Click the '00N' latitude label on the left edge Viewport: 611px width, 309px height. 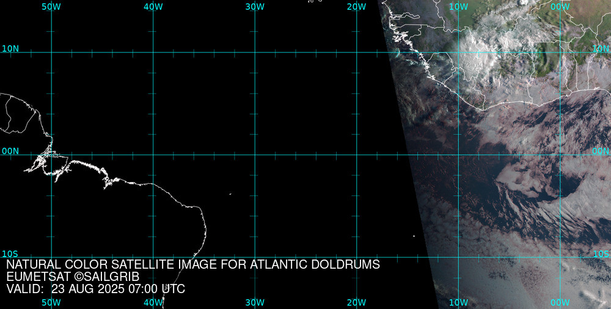(10, 151)
